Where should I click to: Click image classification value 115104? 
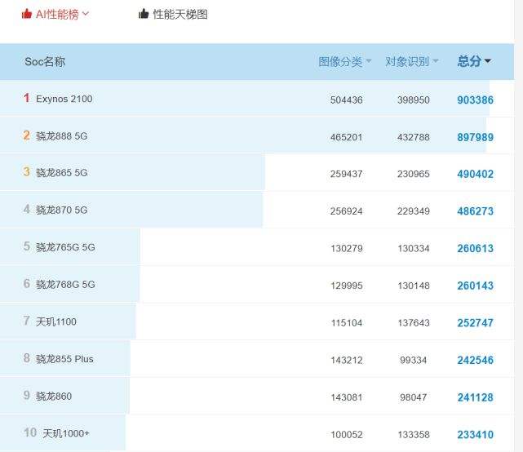[x=347, y=322]
